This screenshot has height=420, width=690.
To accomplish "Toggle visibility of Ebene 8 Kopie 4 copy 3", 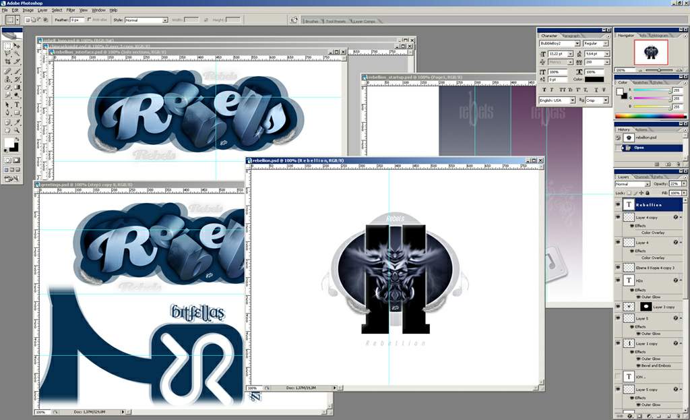I will pos(618,267).
